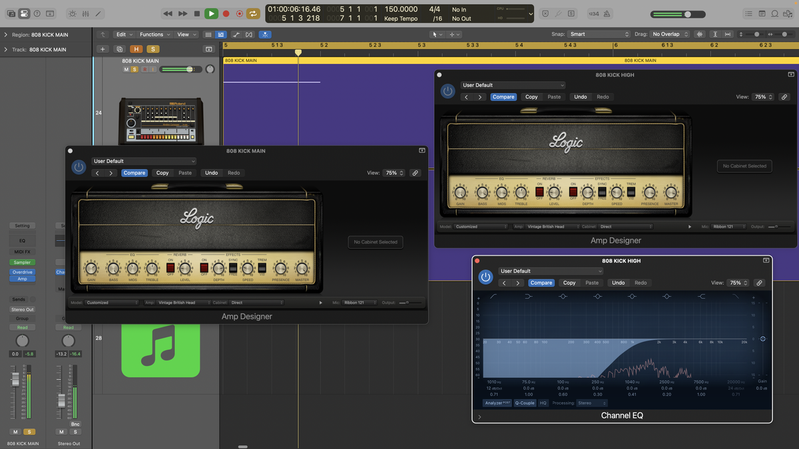This screenshot has height=449, width=799.
Task: Toggle Q-Couple in the Channel EQ
Action: tap(525, 403)
